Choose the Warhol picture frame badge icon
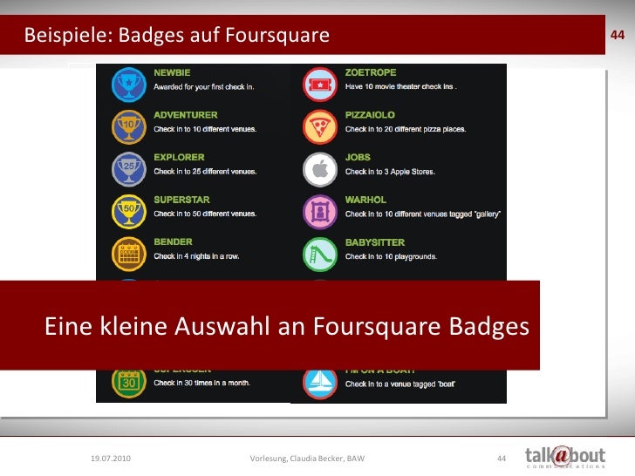Screen dimensions: 635x476 click(x=320, y=212)
